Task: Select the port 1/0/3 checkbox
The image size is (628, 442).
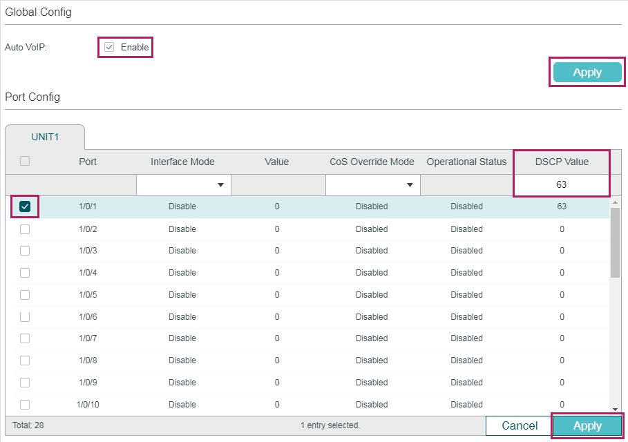Action: coord(25,251)
